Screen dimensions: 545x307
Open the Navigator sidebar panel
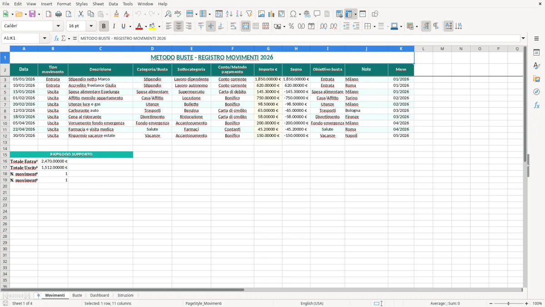pos(536,92)
